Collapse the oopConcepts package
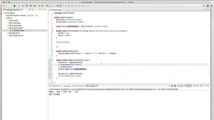Screen dimensions: 214x120 pyautogui.click(x=8, y=28)
